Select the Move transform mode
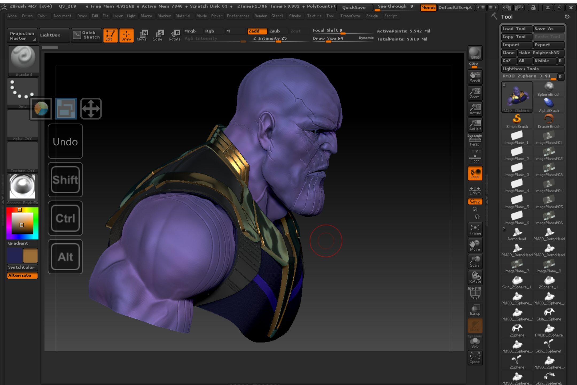 pos(142,35)
